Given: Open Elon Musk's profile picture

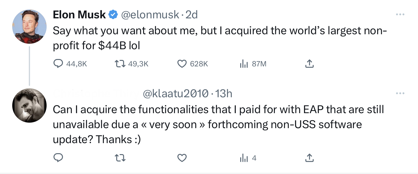Looking at the screenshot, I should point(29,26).
